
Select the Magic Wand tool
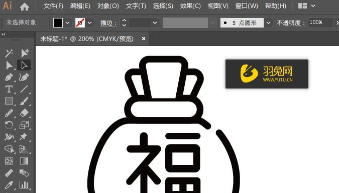9,53
